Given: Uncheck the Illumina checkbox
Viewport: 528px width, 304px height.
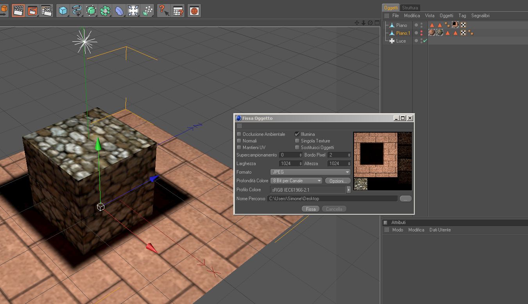Looking at the screenshot, I should (x=297, y=134).
